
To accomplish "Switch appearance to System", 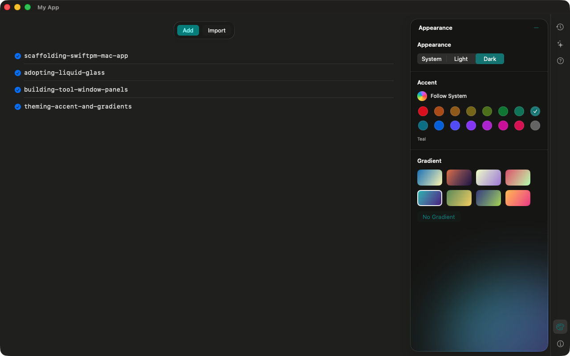I will [x=432, y=59].
